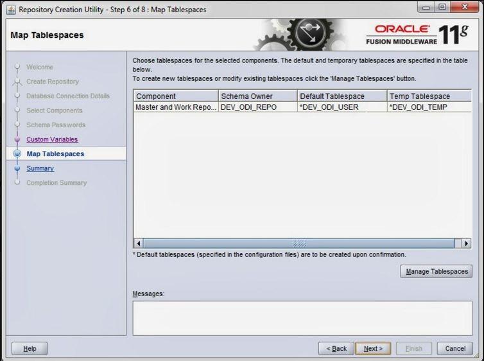
Task: Click the right arrow of the table's horizontal scrollbar
Action: tap(466, 243)
